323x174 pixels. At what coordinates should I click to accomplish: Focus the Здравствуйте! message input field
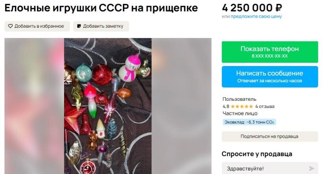click(x=270, y=168)
